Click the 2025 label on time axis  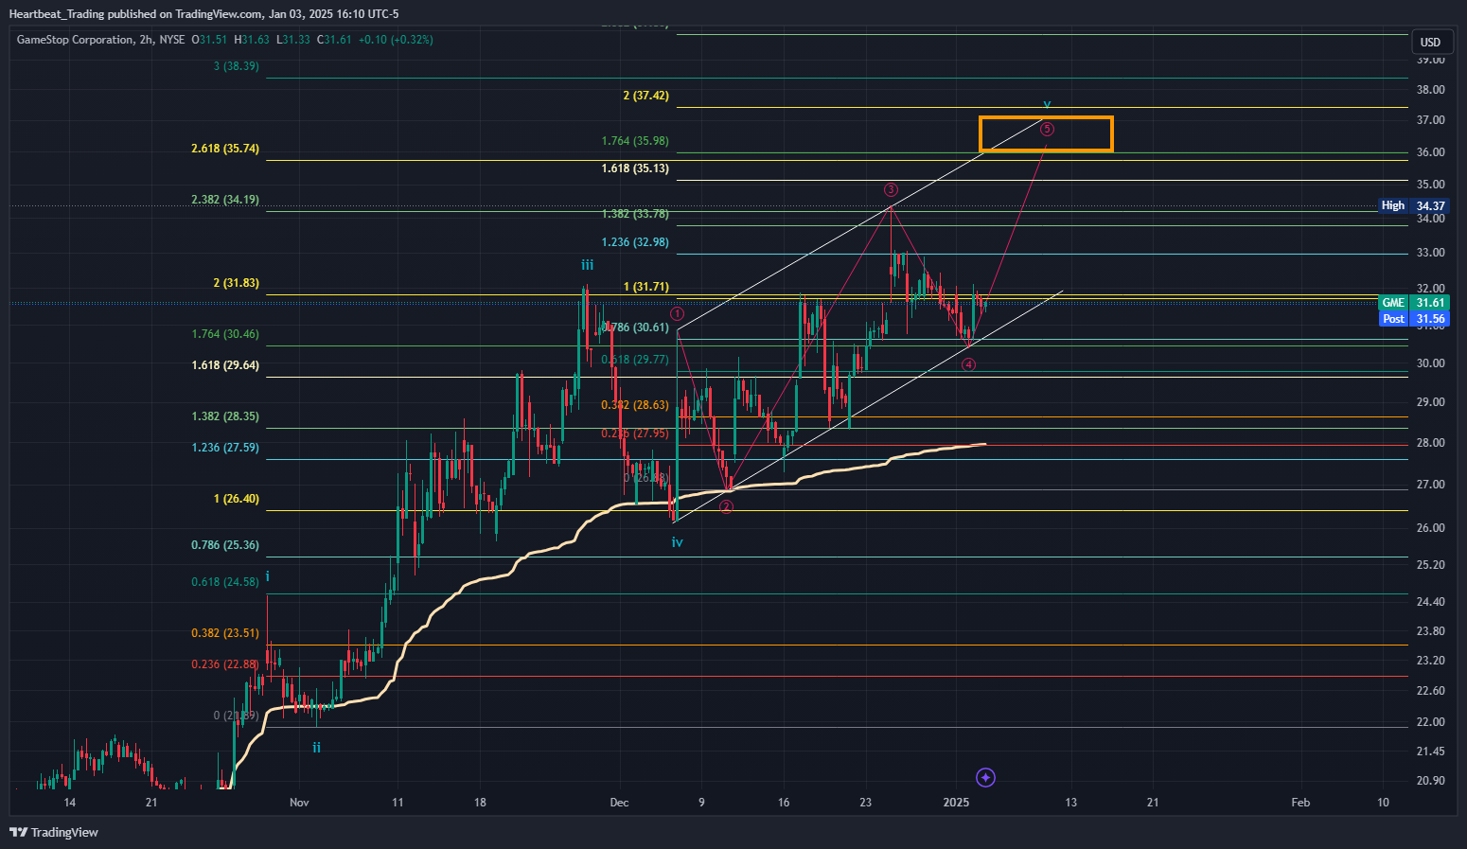[x=957, y=803]
